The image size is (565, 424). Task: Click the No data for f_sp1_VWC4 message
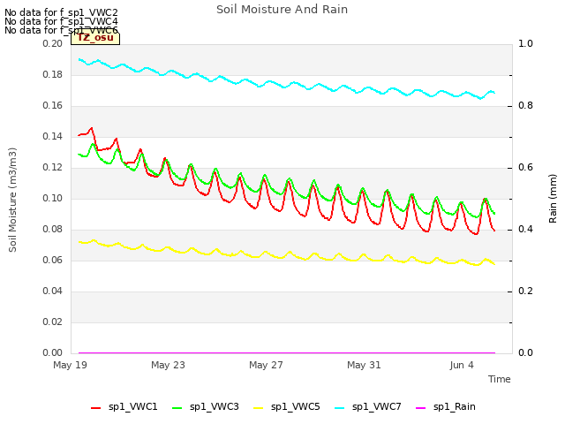[x=61, y=21]
